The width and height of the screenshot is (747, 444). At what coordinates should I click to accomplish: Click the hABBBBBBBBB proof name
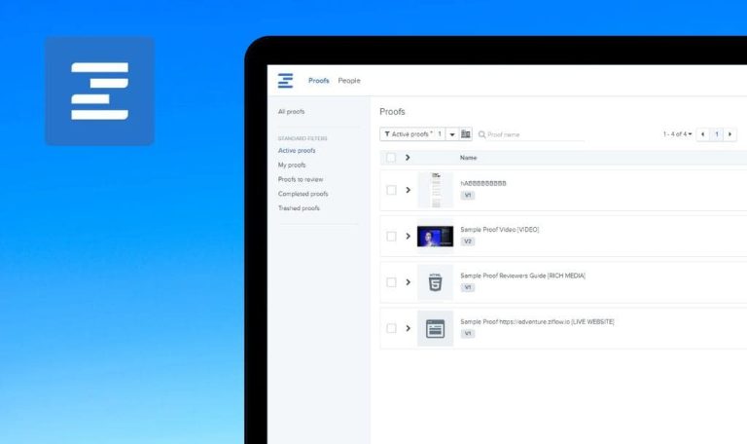[x=483, y=183]
